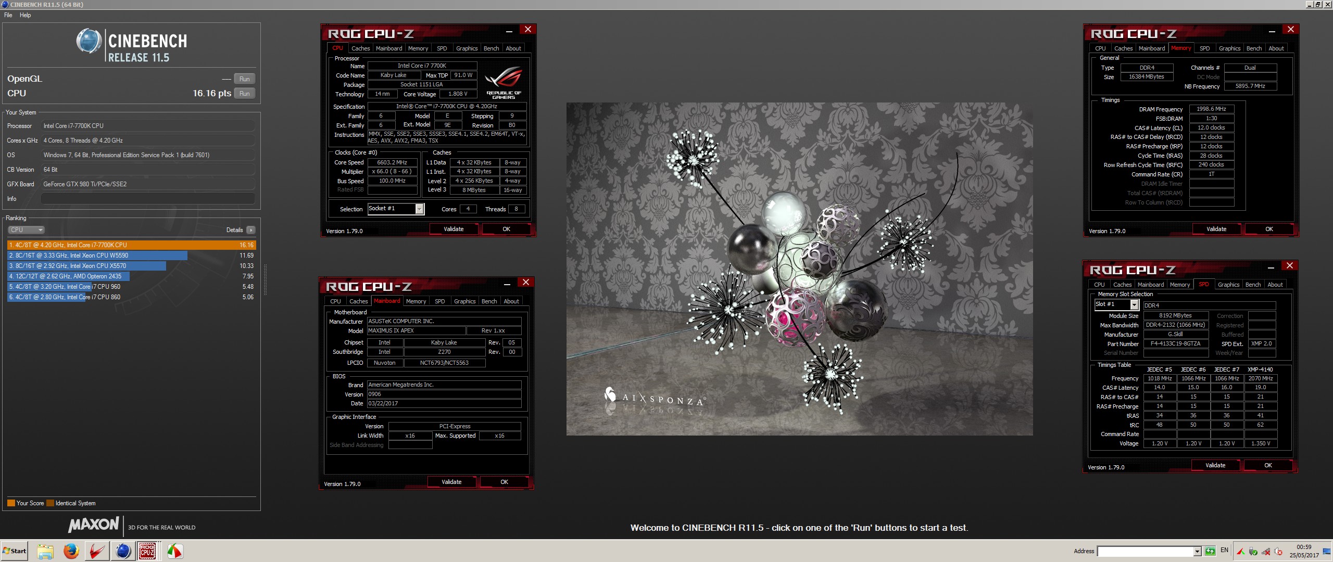Screen dimensions: 1333x562
Task: Open Mainboard tab in SPD window
Action: pos(1150,285)
